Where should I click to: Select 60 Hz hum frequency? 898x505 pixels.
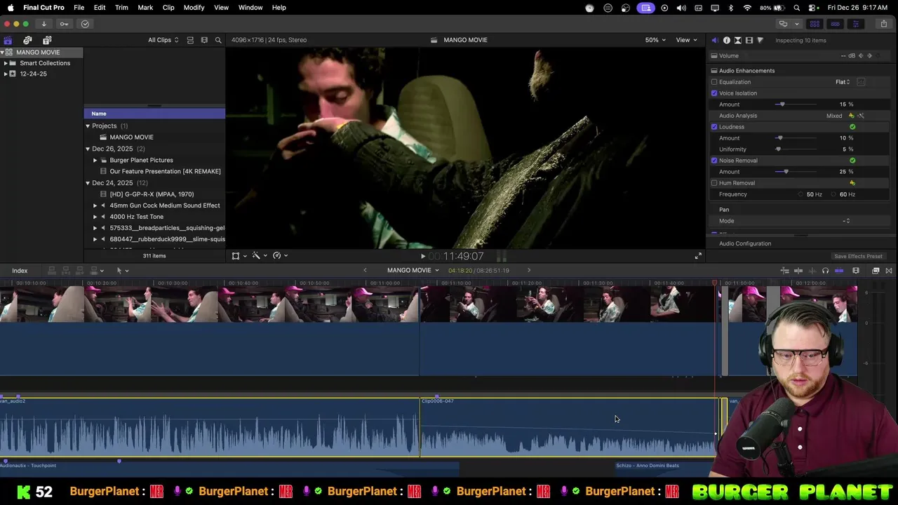click(834, 194)
